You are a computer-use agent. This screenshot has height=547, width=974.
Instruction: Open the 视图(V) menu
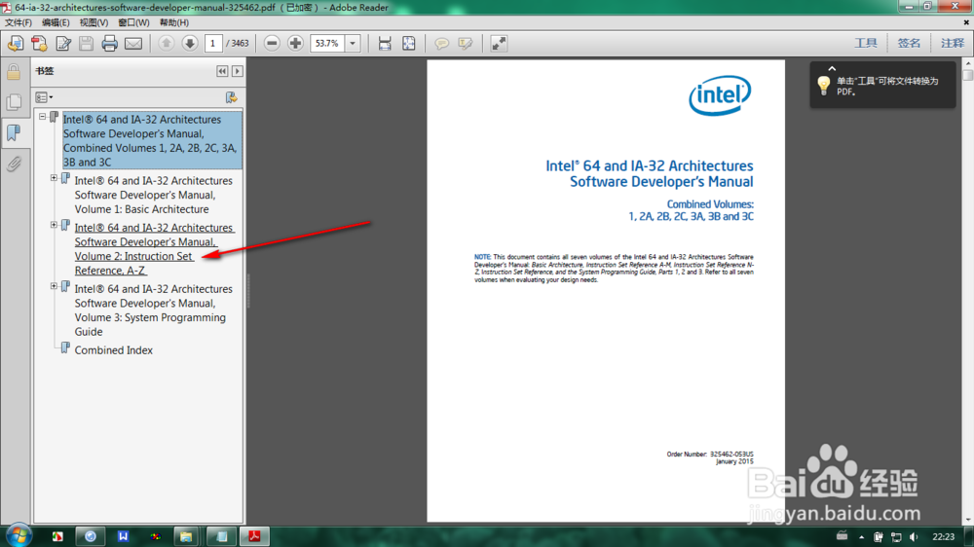[94, 22]
